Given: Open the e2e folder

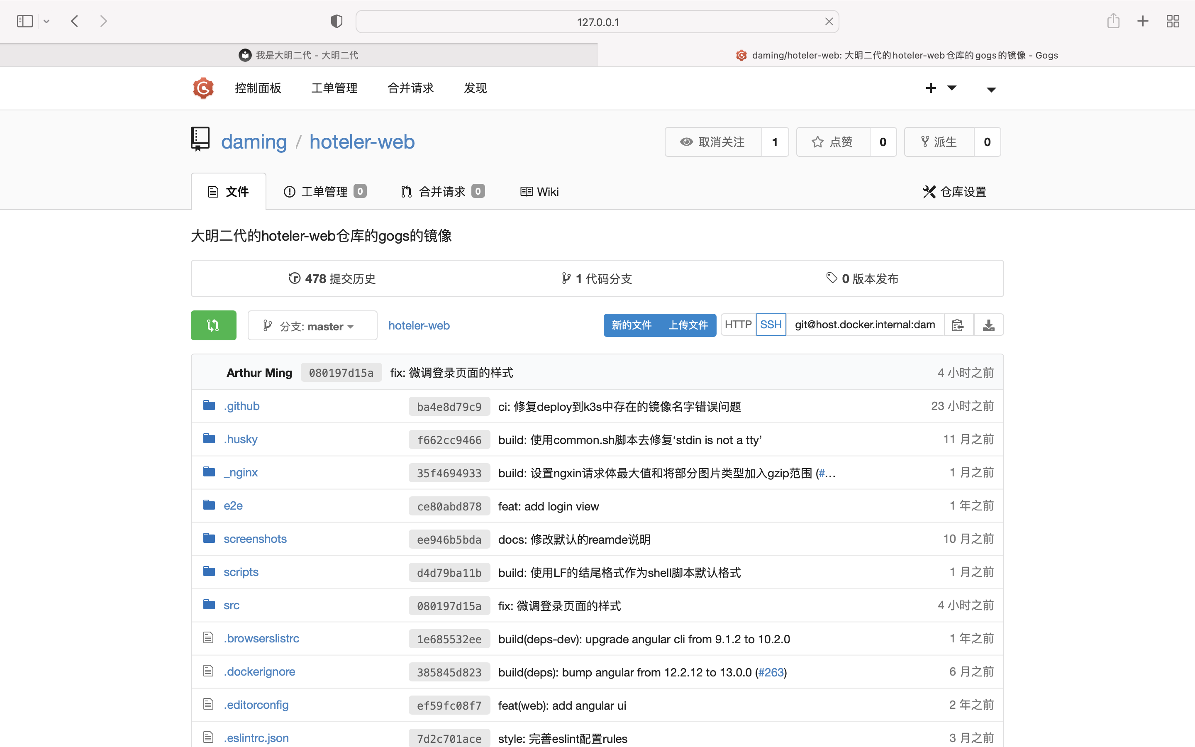Looking at the screenshot, I should [233, 505].
